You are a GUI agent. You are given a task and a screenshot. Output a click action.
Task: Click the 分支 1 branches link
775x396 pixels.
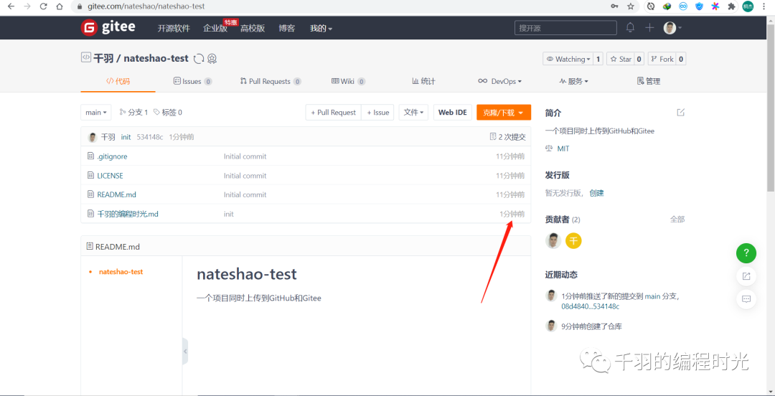point(133,112)
